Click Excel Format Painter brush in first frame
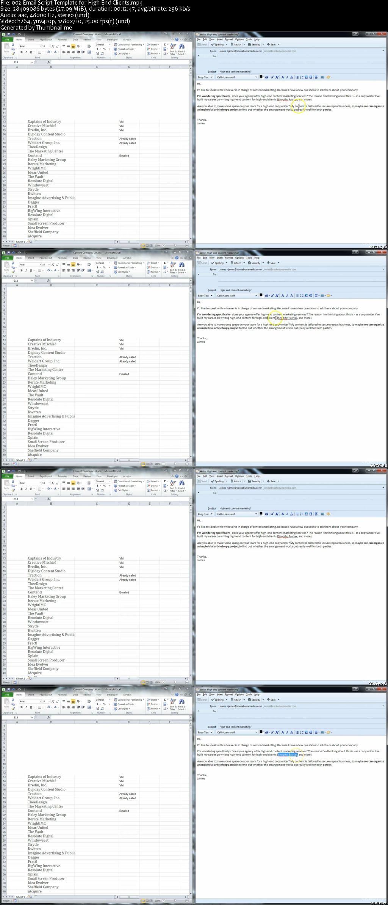Image resolution: width=388 pixels, height=905 pixels. [13, 54]
